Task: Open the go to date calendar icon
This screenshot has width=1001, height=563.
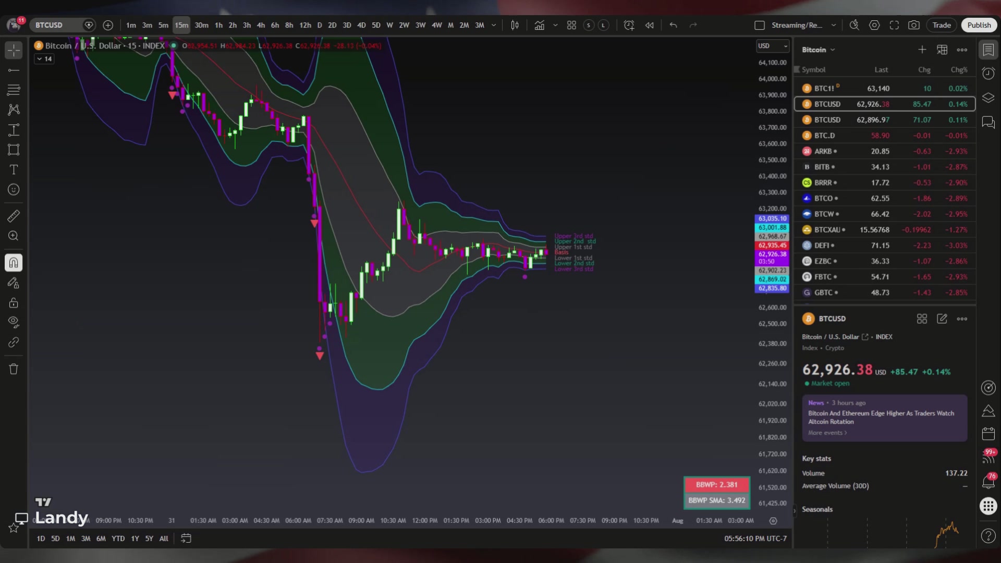Action: (186, 538)
